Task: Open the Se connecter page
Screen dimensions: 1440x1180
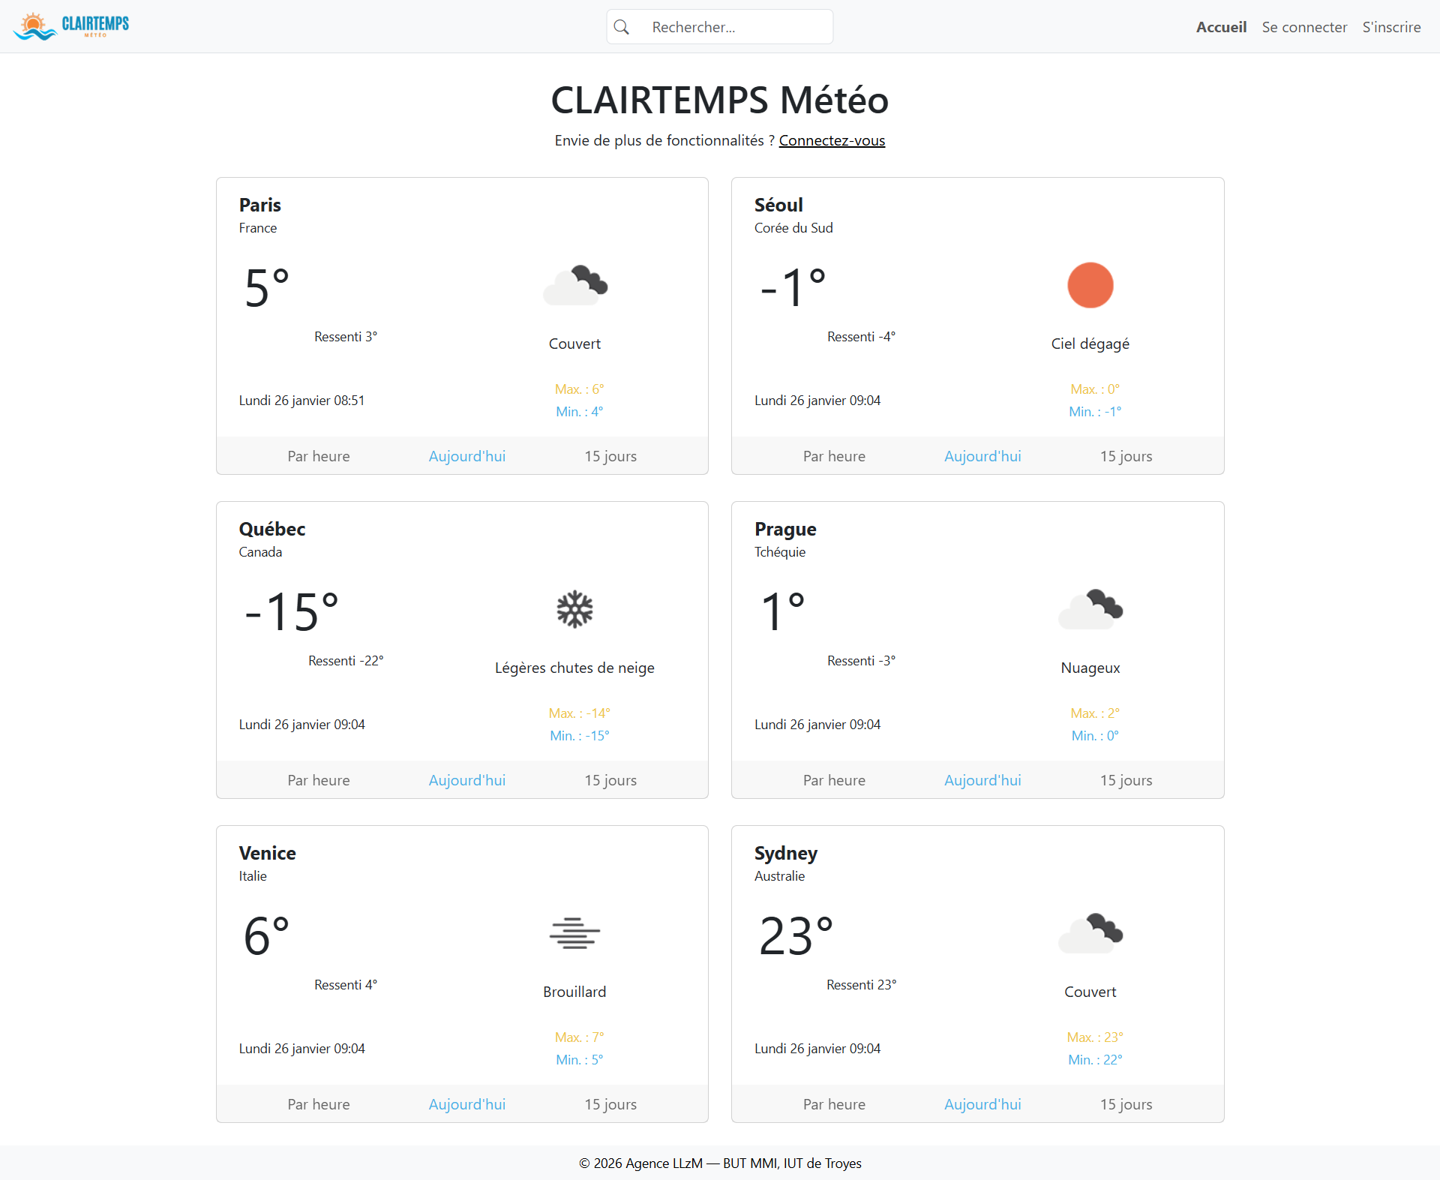Action: coord(1304,27)
